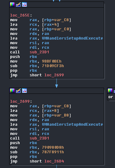The width and height of the screenshot is (115, 168).
Task: Select the loc_265E label
Action: click(x=20, y=15)
